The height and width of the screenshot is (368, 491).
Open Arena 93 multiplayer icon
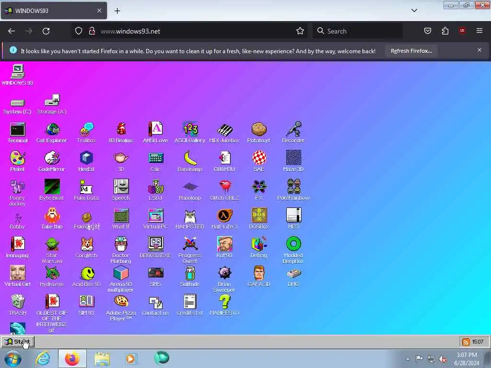[x=121, y=278]
